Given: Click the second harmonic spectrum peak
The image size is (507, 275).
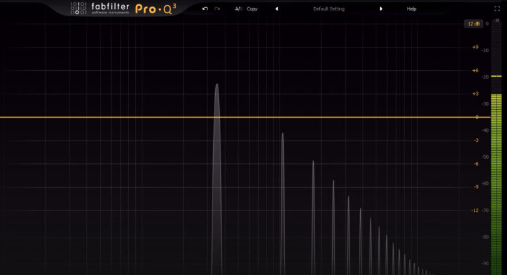Looking at the screenshot, I should tap(283, 204).
